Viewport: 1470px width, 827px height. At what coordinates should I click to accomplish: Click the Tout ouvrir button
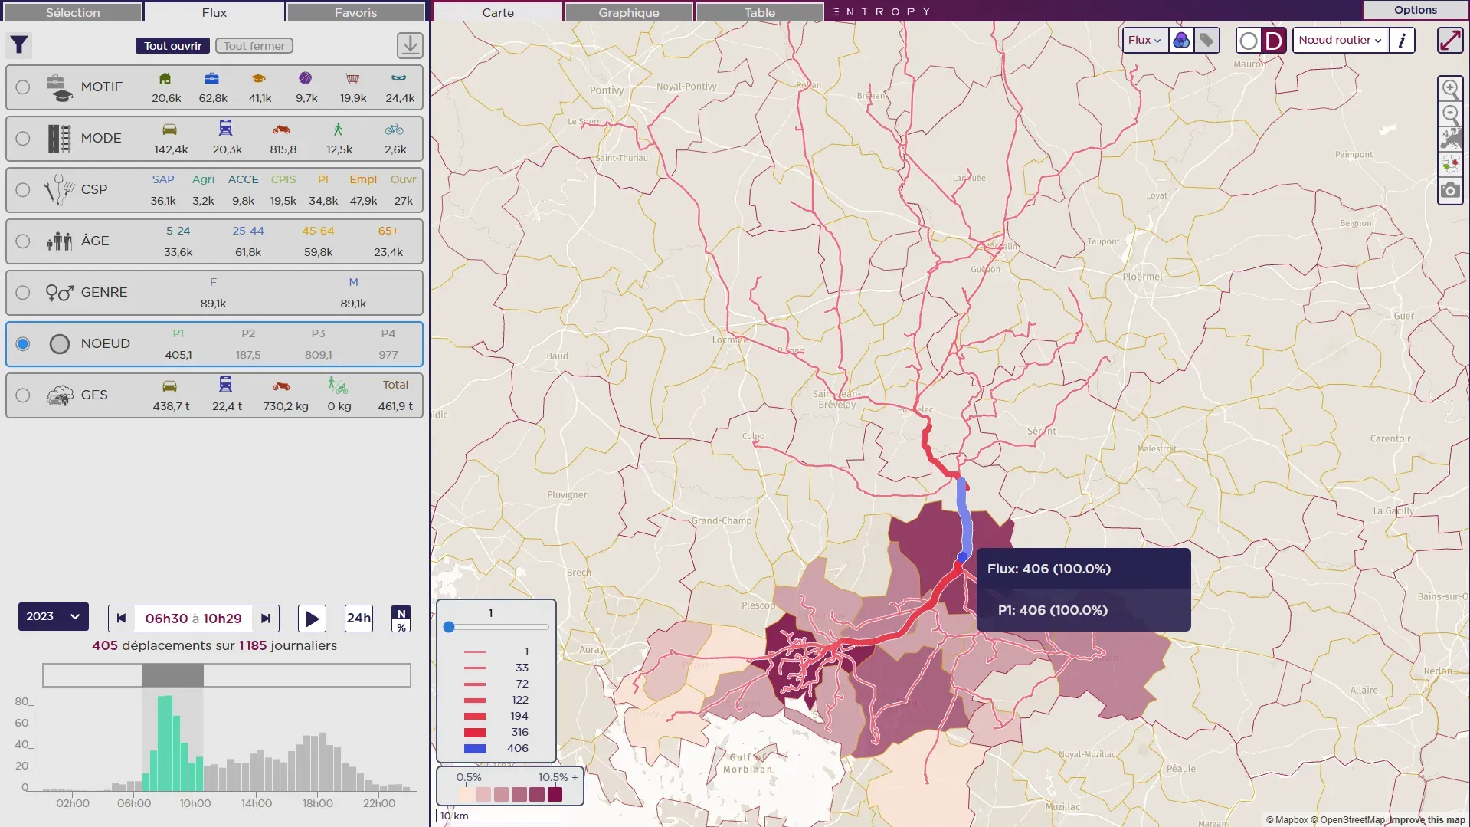(x=173, y=46)
